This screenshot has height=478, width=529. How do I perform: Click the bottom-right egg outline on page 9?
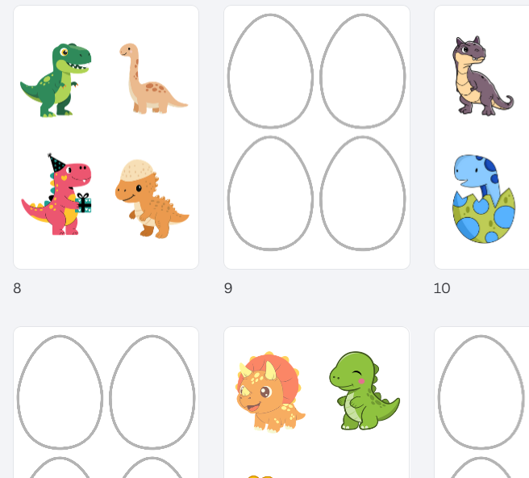point(363,194)
